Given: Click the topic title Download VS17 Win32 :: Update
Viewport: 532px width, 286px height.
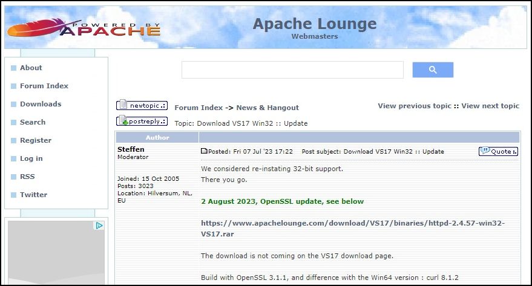Looking at the screenshot, I should [252, 123].
